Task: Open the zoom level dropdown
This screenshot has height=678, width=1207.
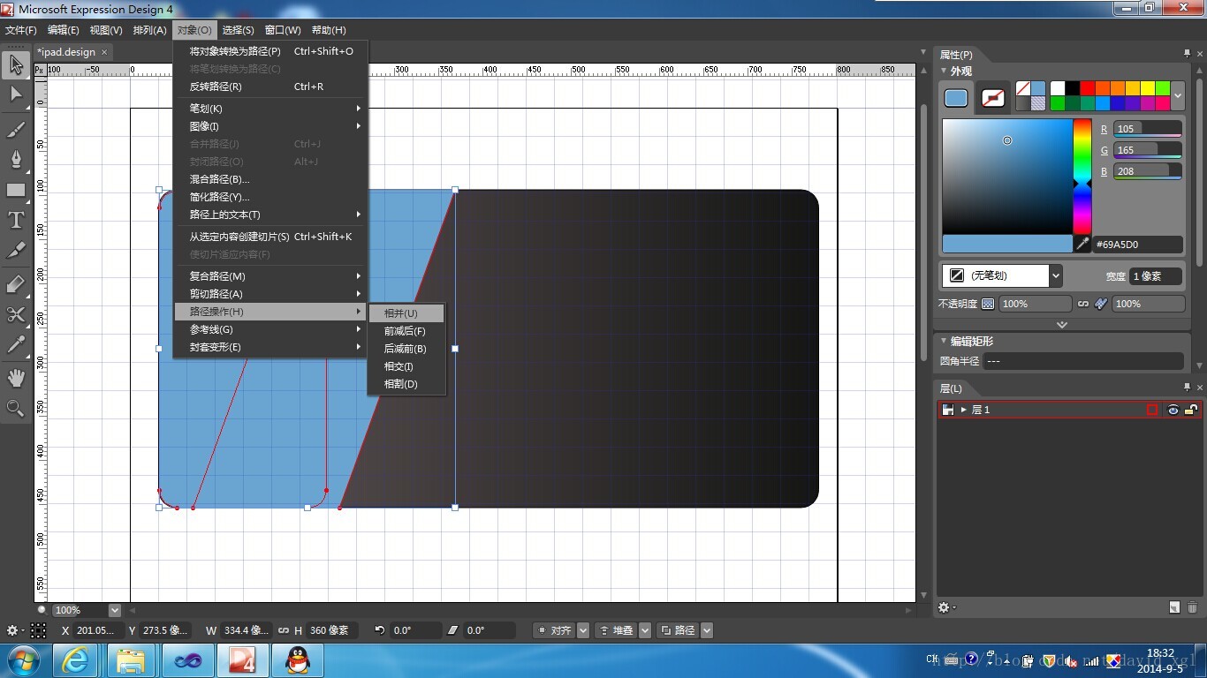Action: [115, 610]
